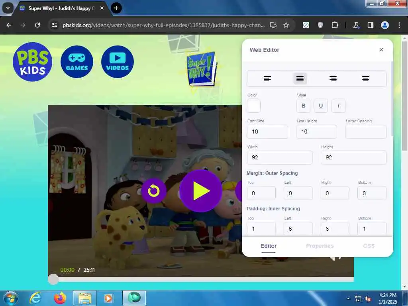408x306 pixels.
Task: Click the replay button on video
Action: (154, 191)
